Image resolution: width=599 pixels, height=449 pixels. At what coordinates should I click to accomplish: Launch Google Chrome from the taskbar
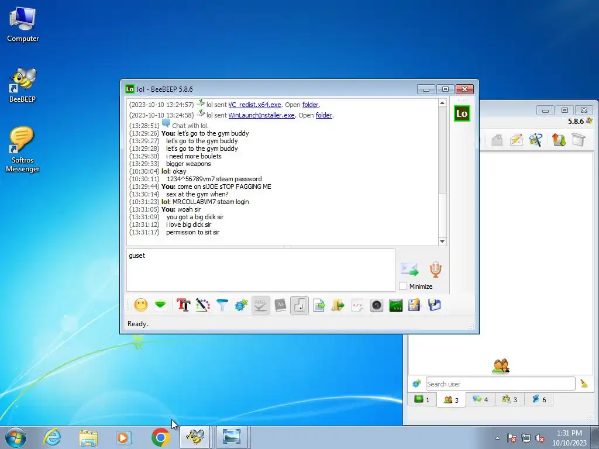pos(160,437)
